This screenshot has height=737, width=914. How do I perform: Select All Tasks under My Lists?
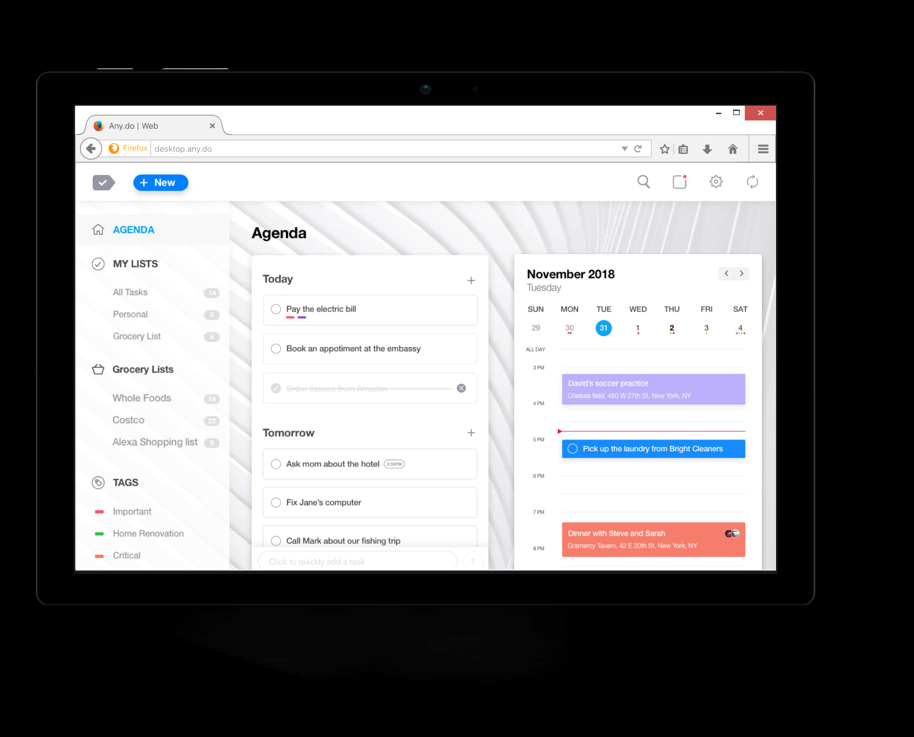pos(130,292)
